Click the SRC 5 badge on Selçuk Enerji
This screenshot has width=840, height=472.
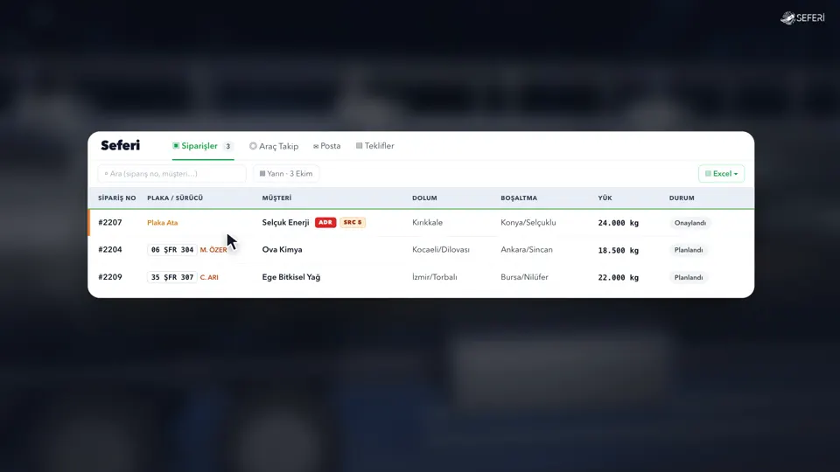click(x=353, y=223)
